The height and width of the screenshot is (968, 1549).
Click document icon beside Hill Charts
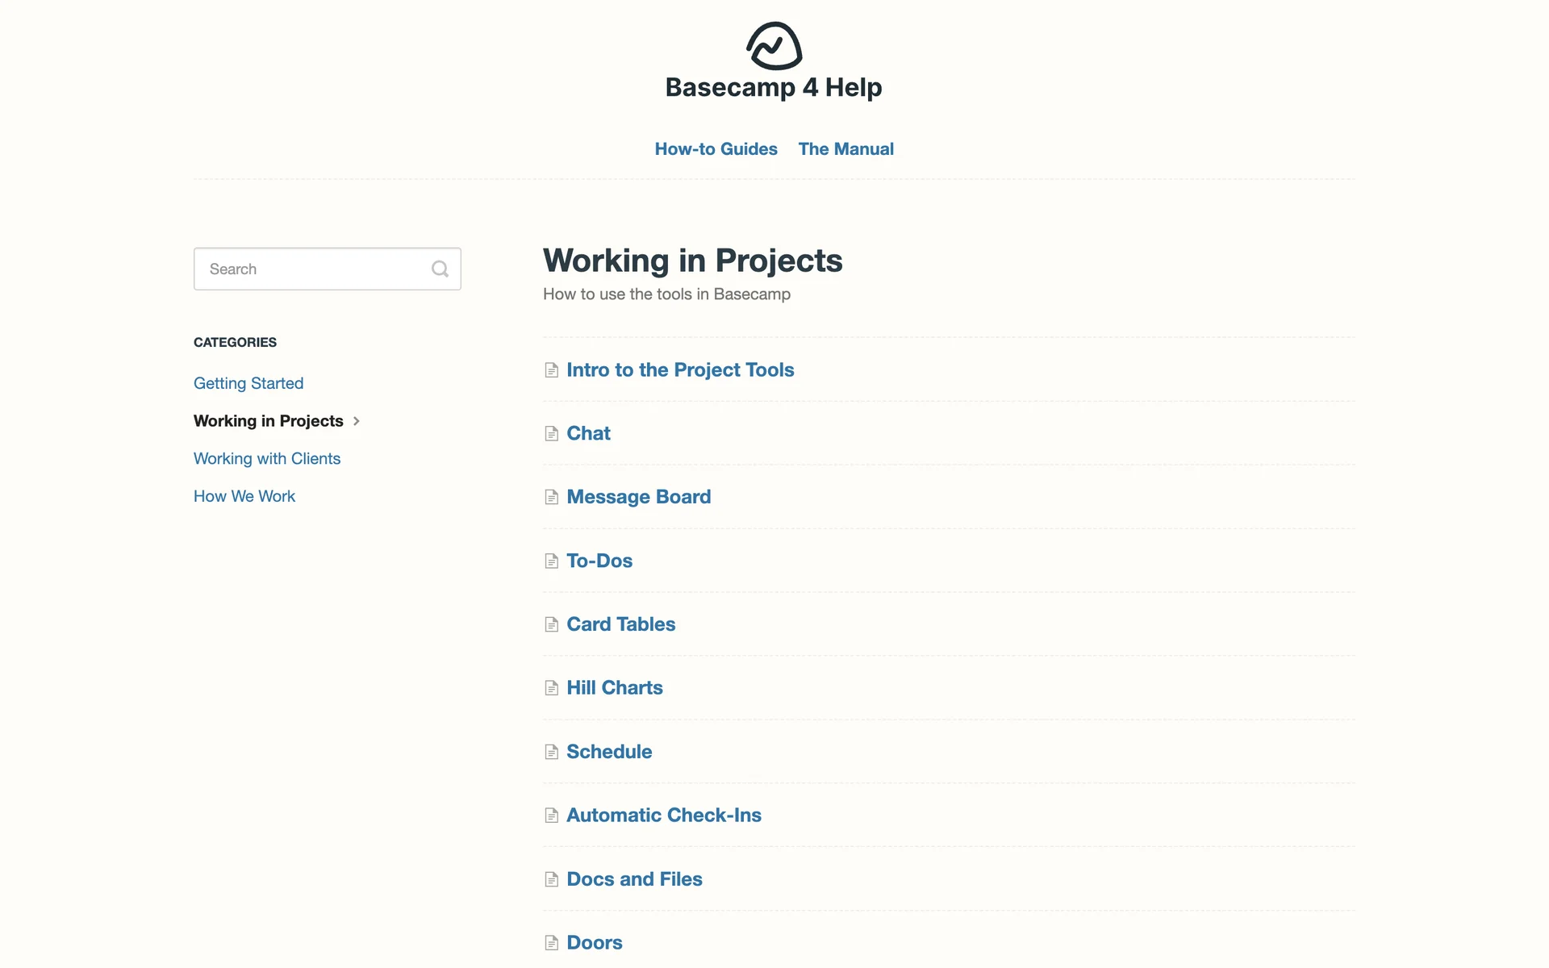[x=552, y=688]
